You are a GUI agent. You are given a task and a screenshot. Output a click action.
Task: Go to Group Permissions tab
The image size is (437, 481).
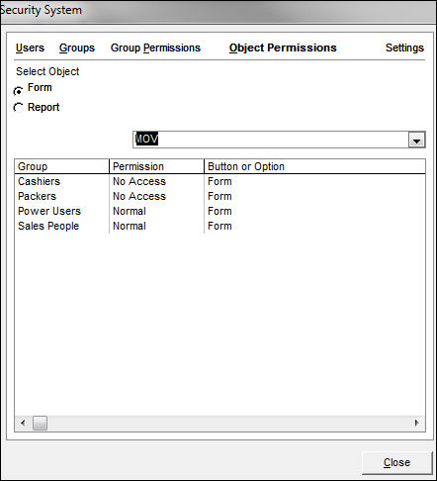[155, 48]
